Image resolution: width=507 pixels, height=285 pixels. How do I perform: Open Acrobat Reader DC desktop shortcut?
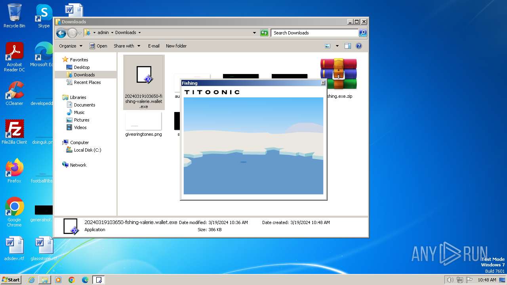[14, 57]
